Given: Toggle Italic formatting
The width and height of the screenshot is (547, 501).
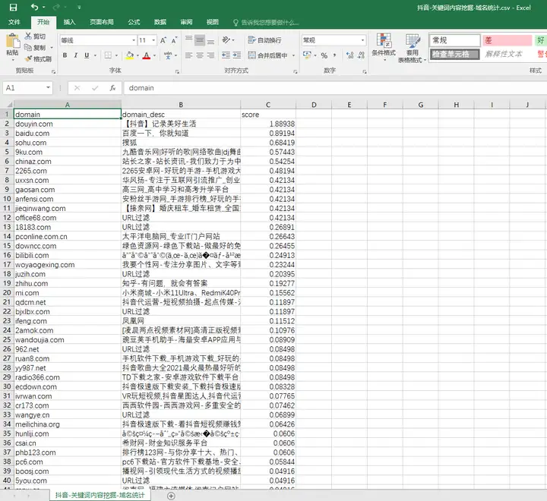Looking at the screenshot, I should 75,55.
